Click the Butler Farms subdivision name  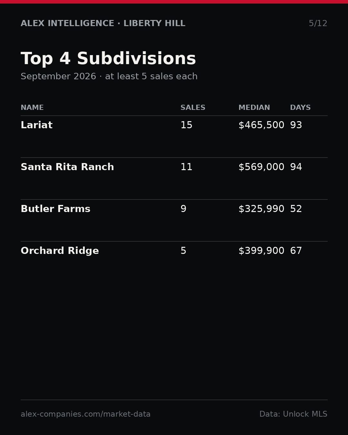click(55, 209)
